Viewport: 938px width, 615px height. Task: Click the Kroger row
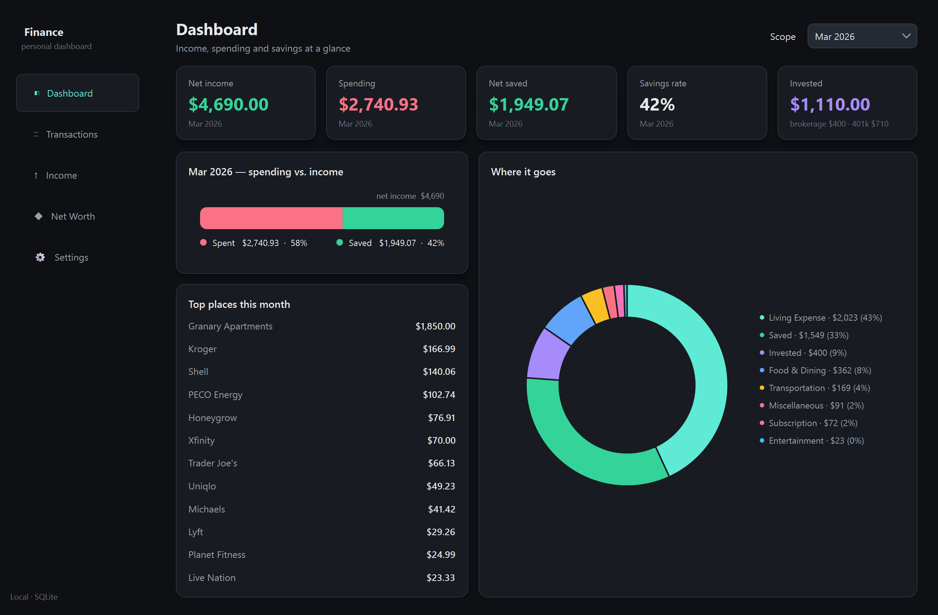pyautogui.click(x=322, y=349)
